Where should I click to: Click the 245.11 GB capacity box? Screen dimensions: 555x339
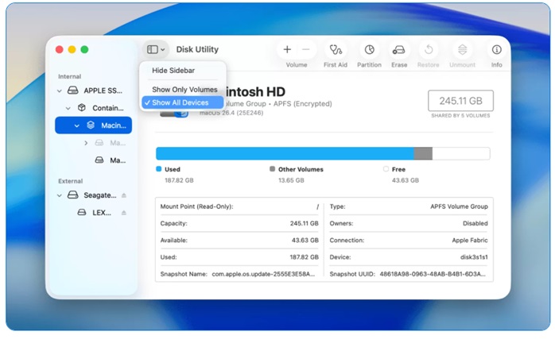(x=460, y=101)
